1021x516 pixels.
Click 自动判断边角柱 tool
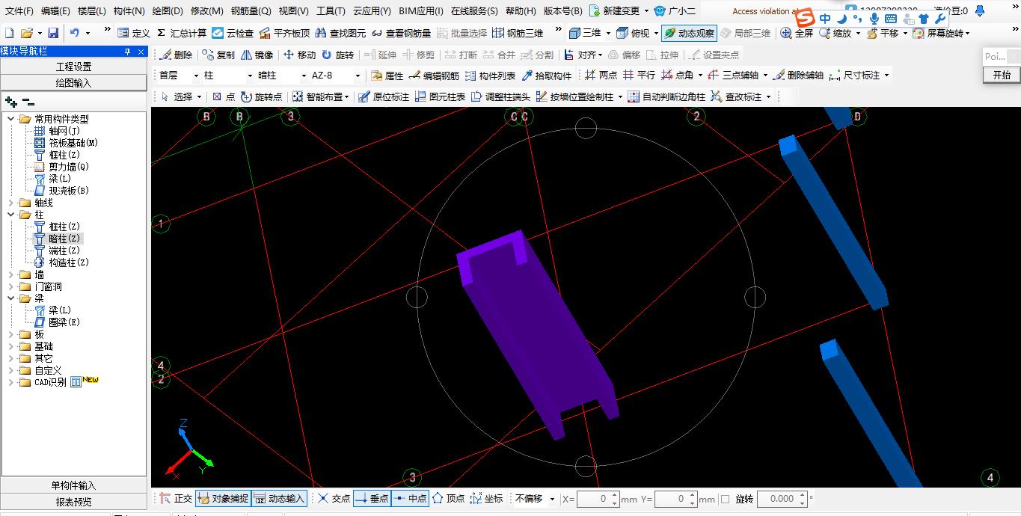pyautogui.click(x=666, y=96)
